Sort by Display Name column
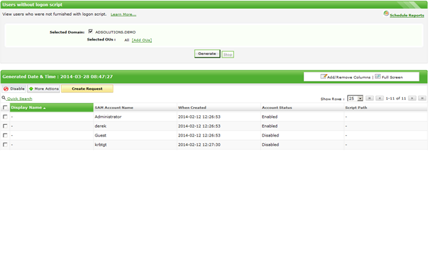The width and height of the screenshot is (429, 264). (x=52, y=108)
